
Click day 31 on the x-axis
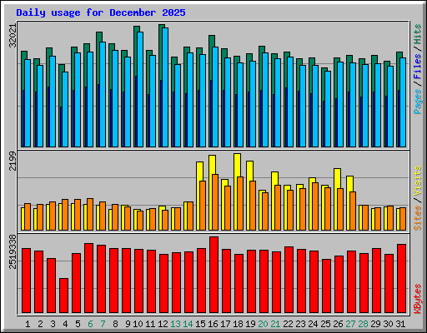[400, 324]
